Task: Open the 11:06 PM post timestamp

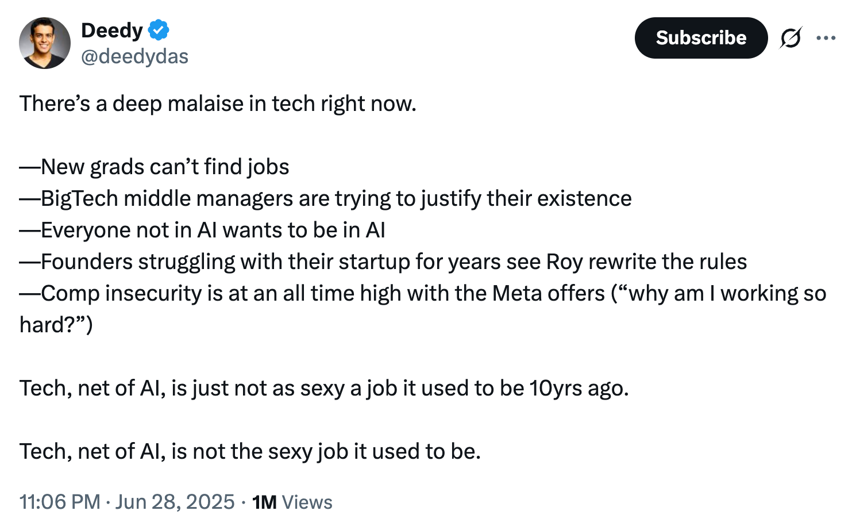Action: pos(60,502)
